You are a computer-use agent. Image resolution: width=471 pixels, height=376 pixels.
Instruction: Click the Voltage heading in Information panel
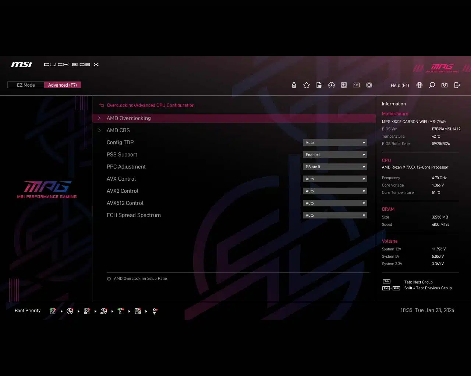click(x=390, y=241)
